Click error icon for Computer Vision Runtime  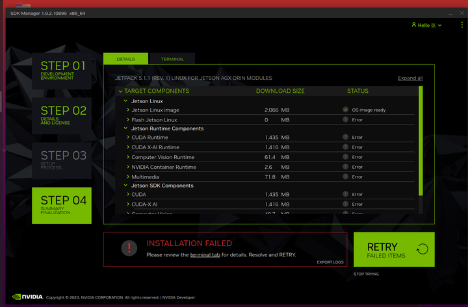(345, 157)
